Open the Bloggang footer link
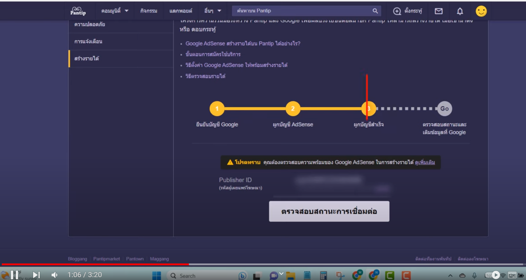 (77, 259)
